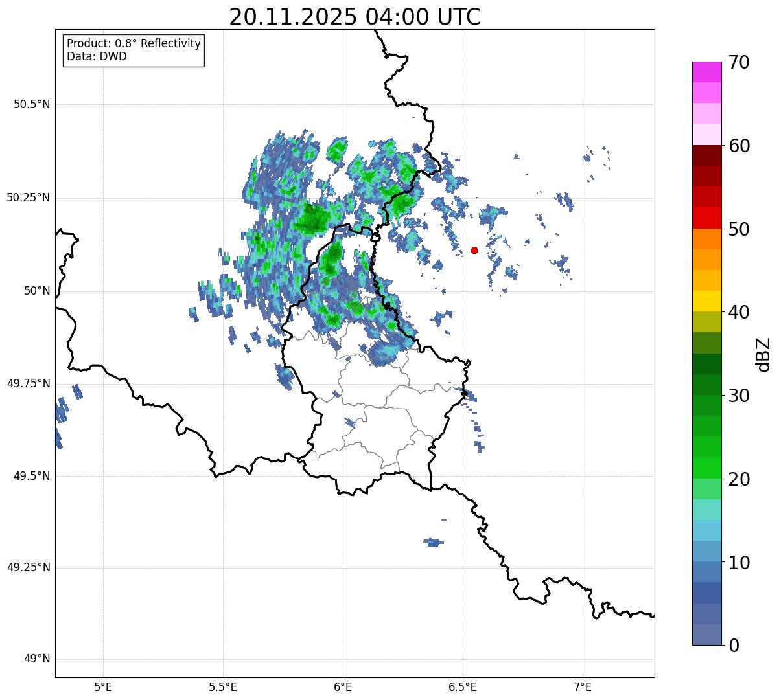This screenshot has height=700, width=779.
Task: Click the colorbar tick label 70
Action: tap(739, 63)
